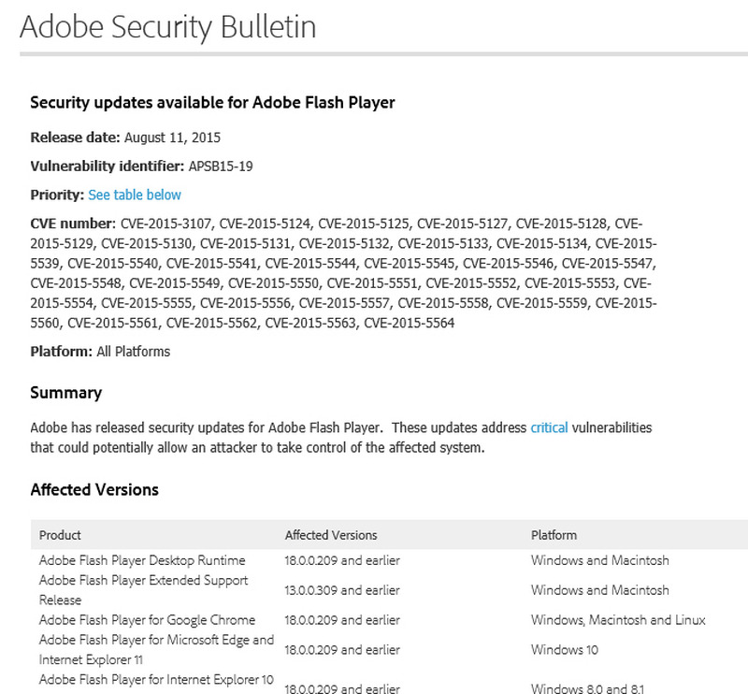748x694 pixels.
Task: Click the "Product" table column header
Action: coord(60,535)
